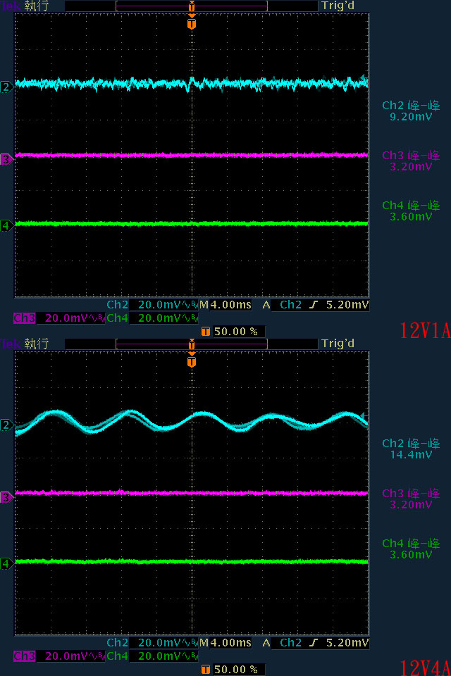
Task: Click the Ch3 ground marker in the 12V1A capture
Action: click(6, 160)
